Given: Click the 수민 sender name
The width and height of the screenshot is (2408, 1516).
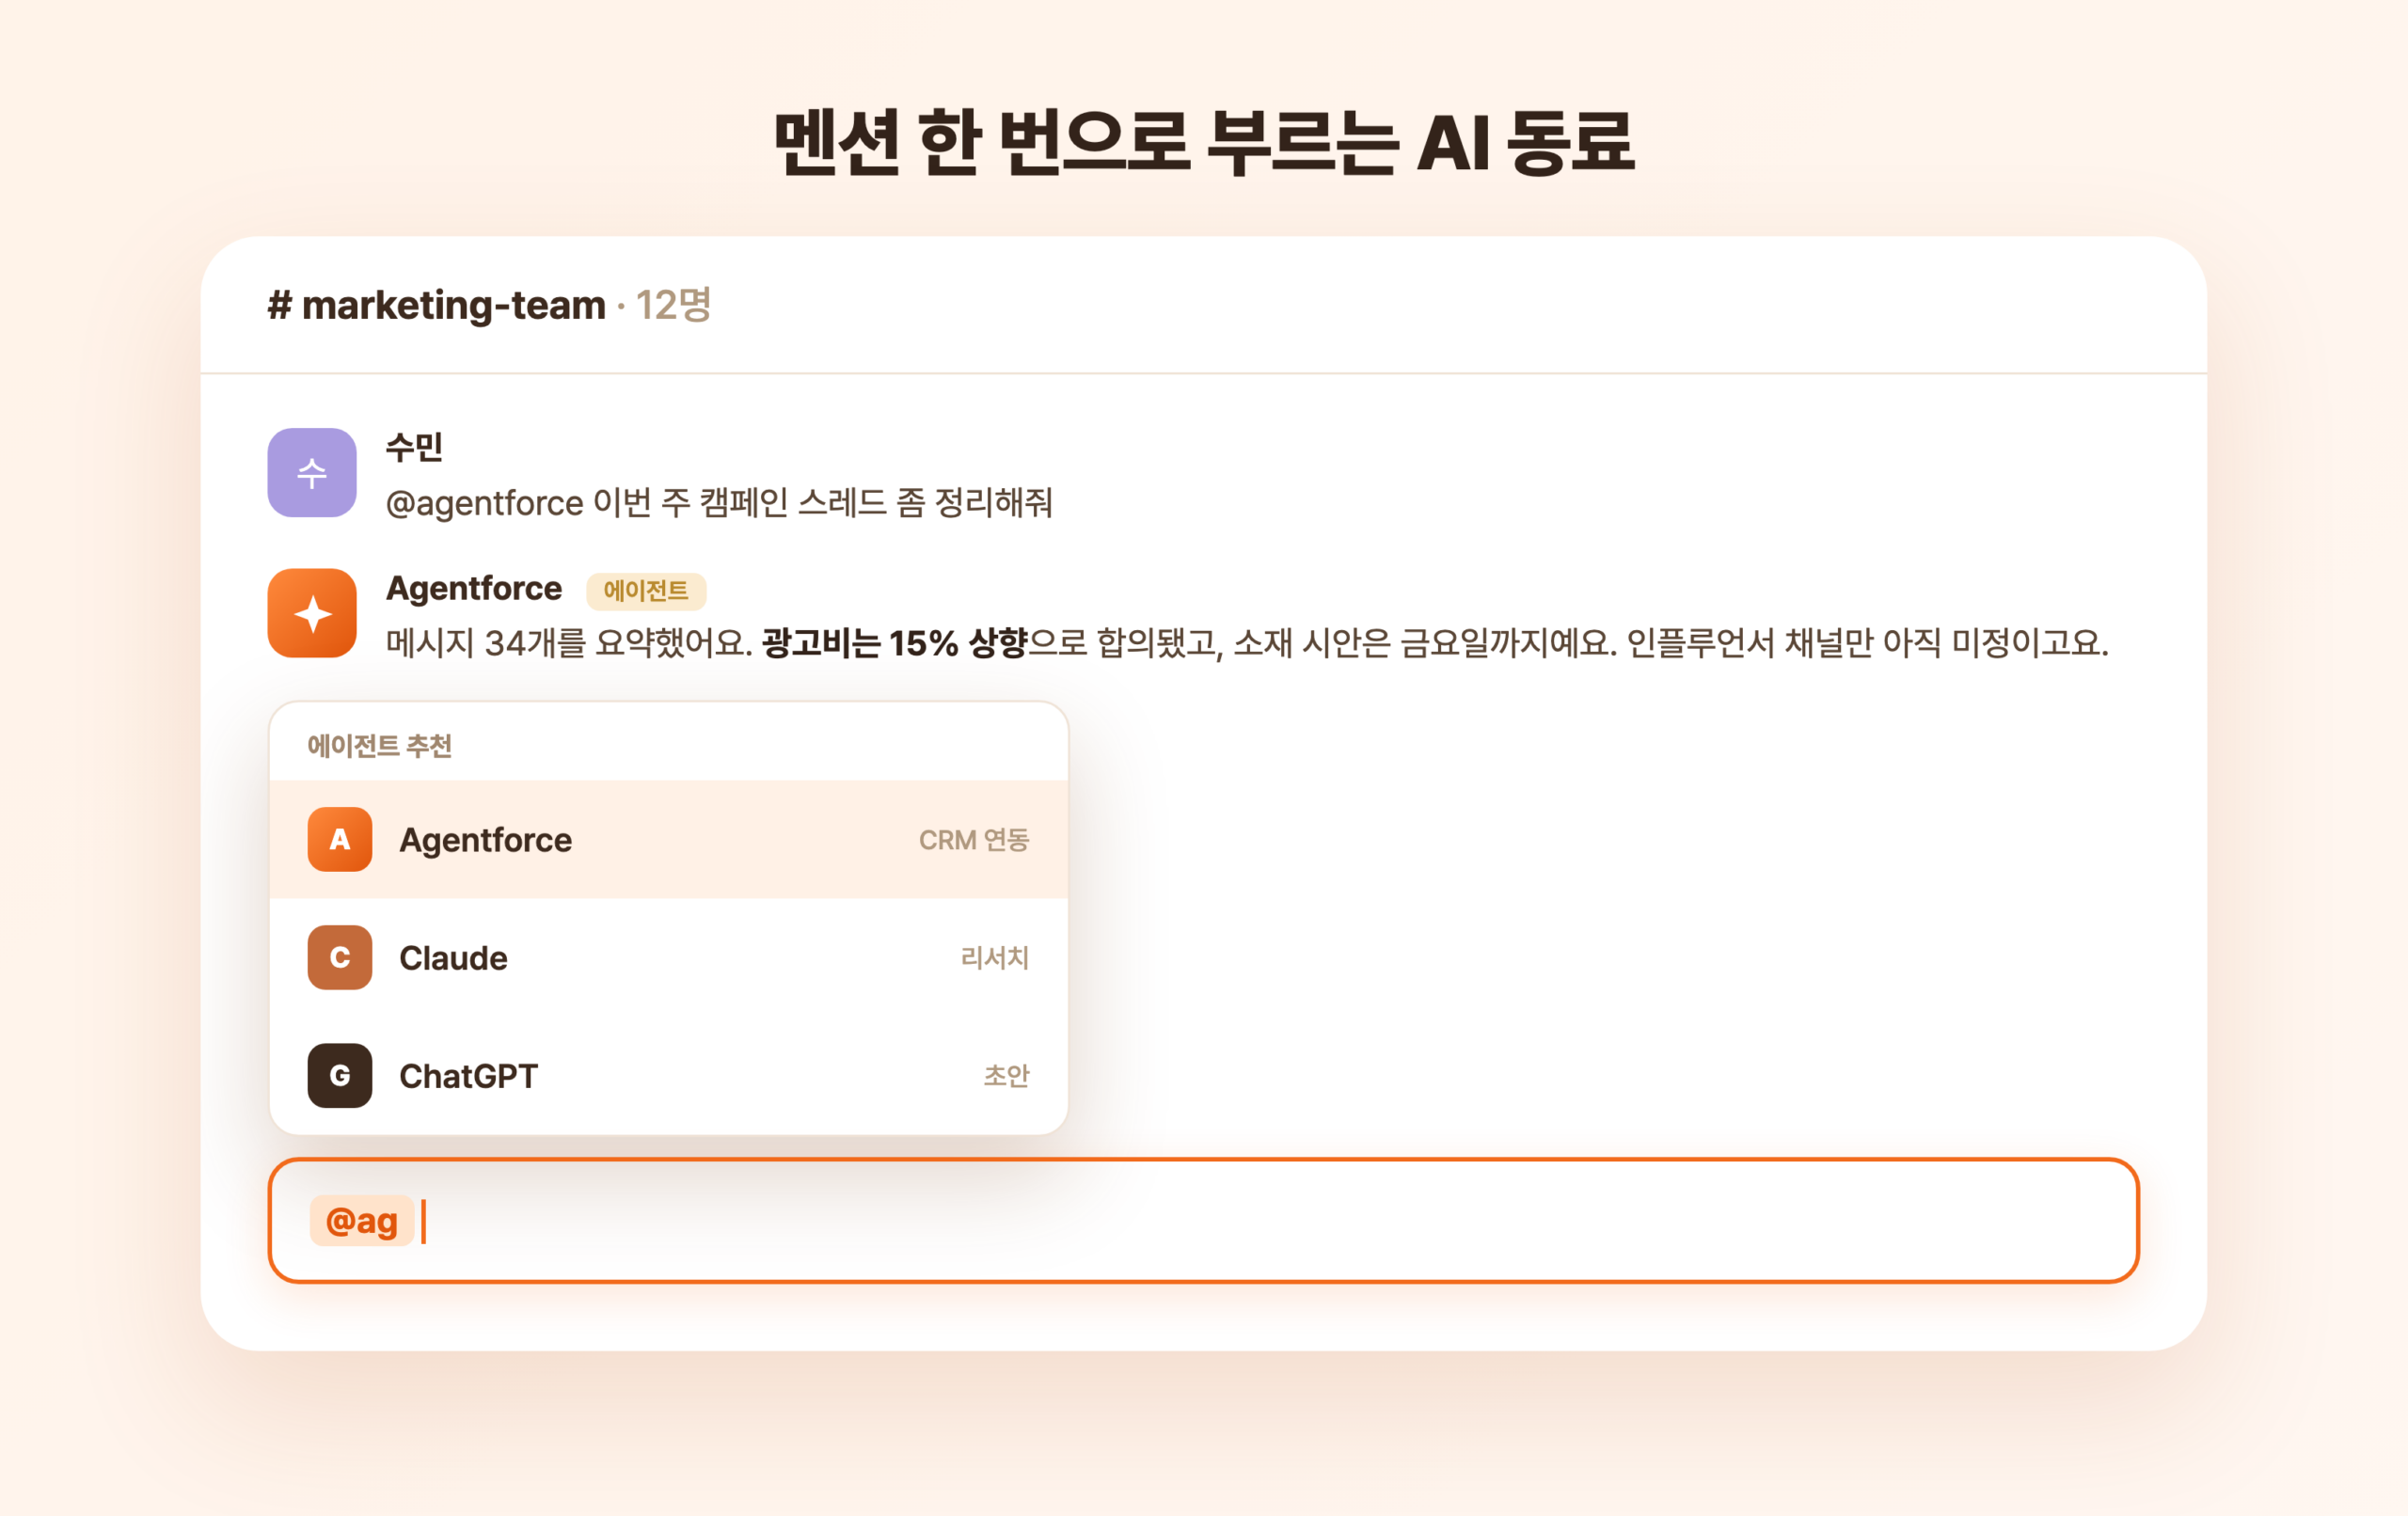Looking at the screenshot, I should pyautogui.click(x=414, y=446).
